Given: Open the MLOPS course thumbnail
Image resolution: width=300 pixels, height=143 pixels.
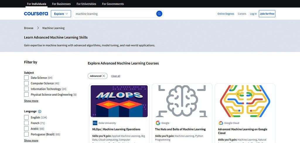Looking at the screenshot, I should point(119,101).
